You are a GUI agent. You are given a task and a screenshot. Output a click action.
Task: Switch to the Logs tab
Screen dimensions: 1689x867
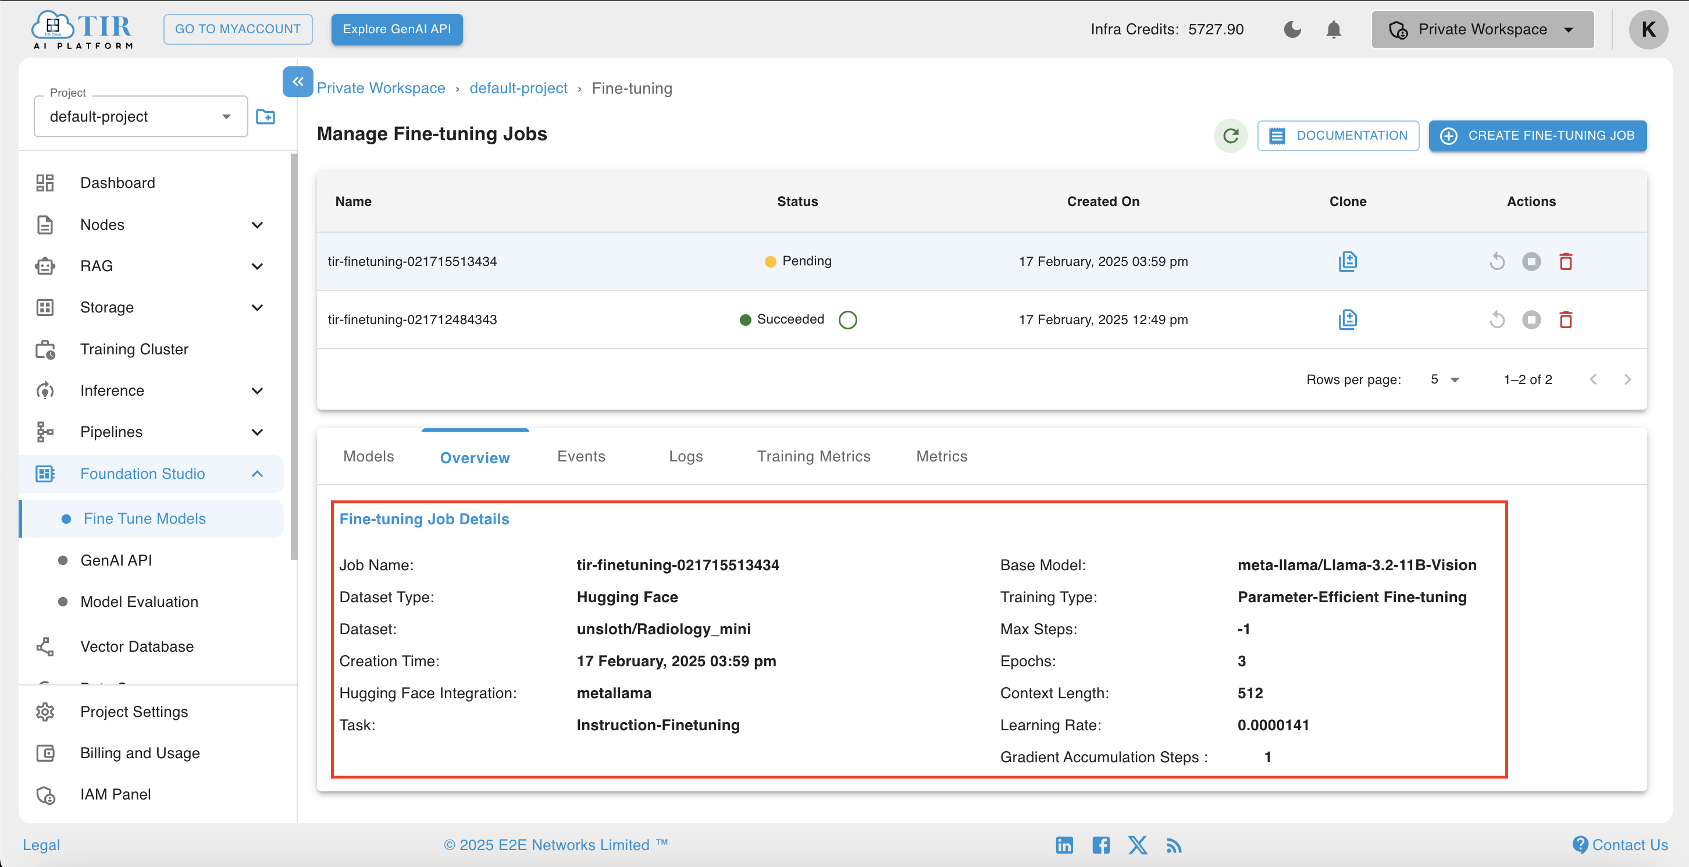pos(685,456)
